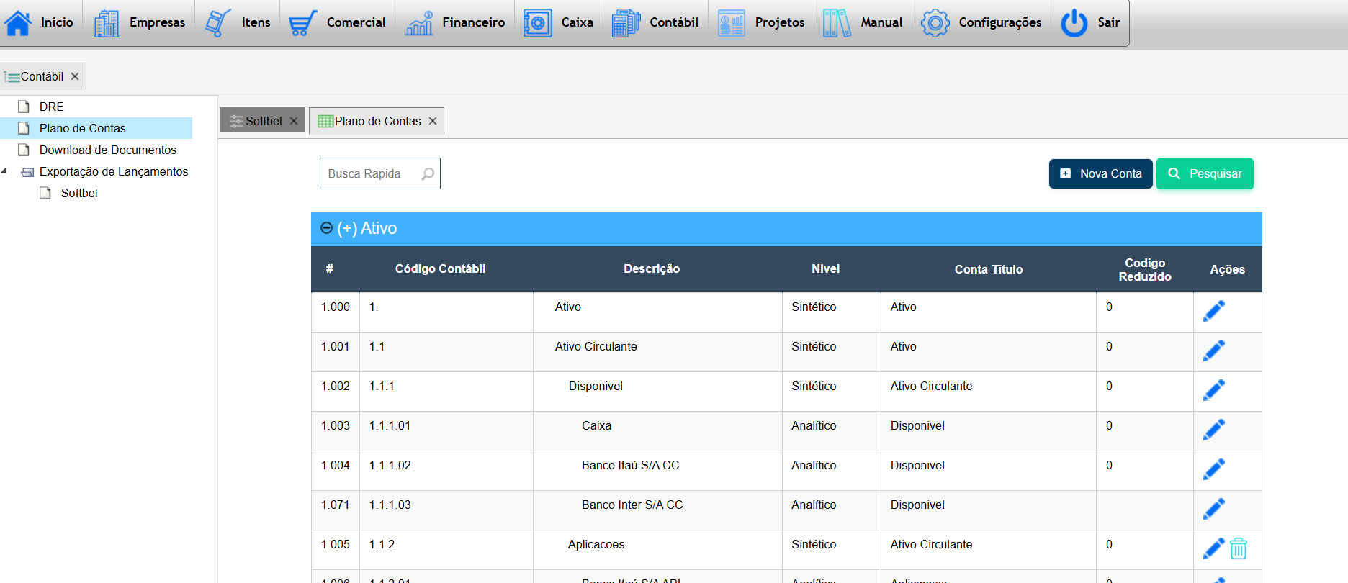
Task: Click the Configurações gear icon
Action: [x=935, y=23]
